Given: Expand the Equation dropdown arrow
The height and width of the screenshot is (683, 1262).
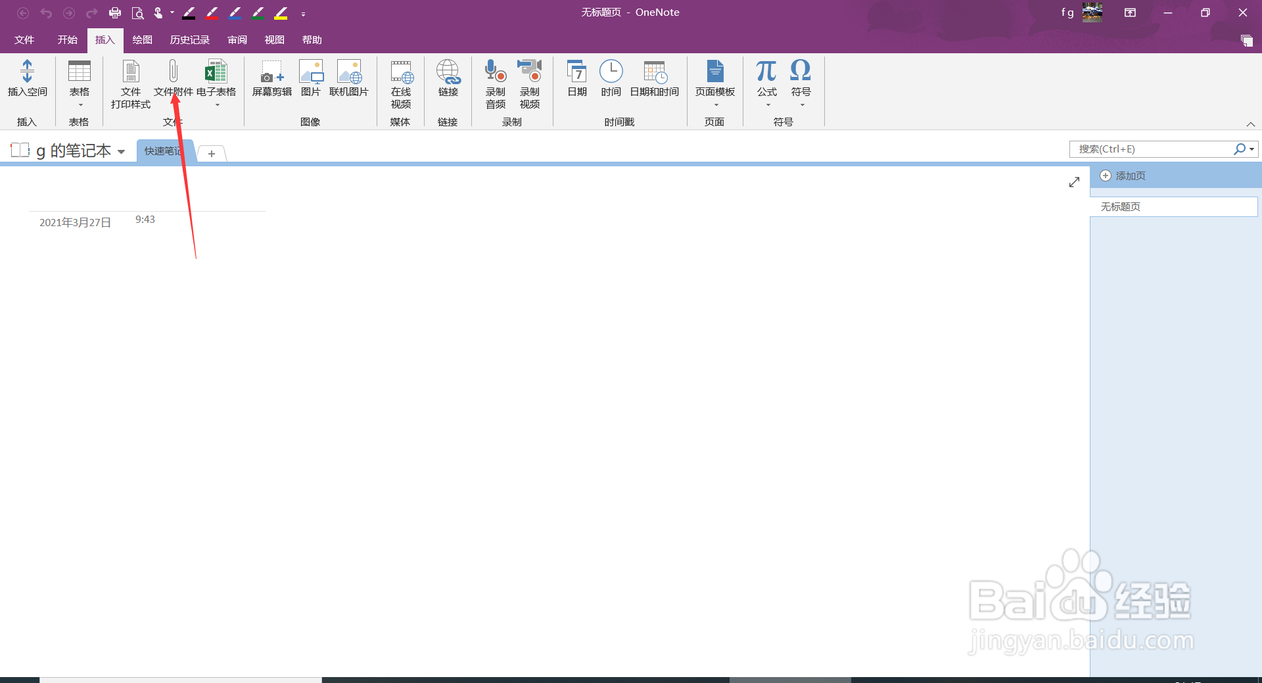Looking at the screenshot, I should tap(768, 105).
